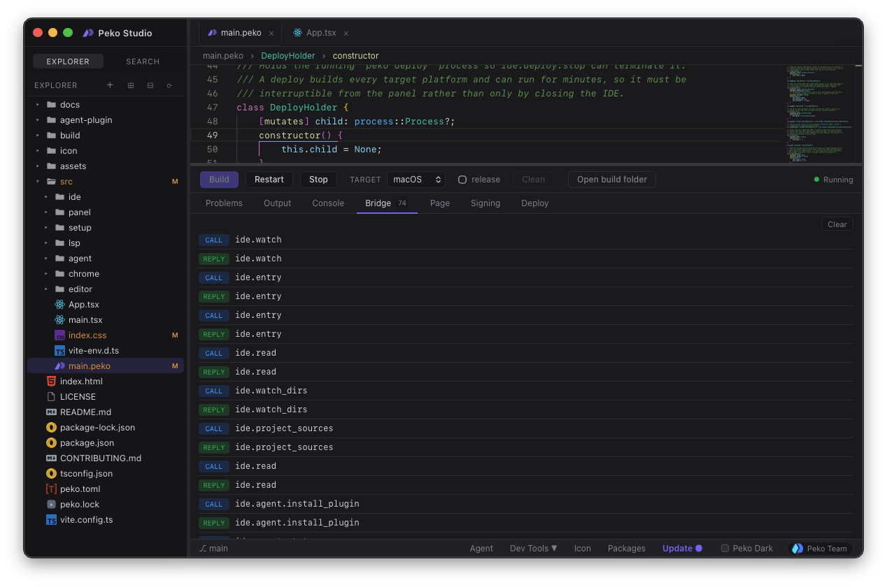This screenshot has height=587, width=887.
Task: Click the Stop button
Action: coord(318,180)
